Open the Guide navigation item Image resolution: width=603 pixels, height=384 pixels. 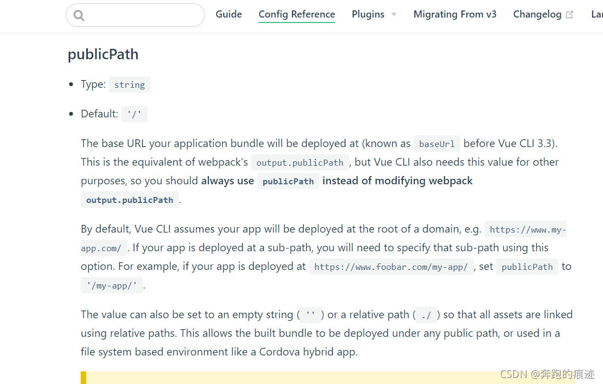[229, 14]
